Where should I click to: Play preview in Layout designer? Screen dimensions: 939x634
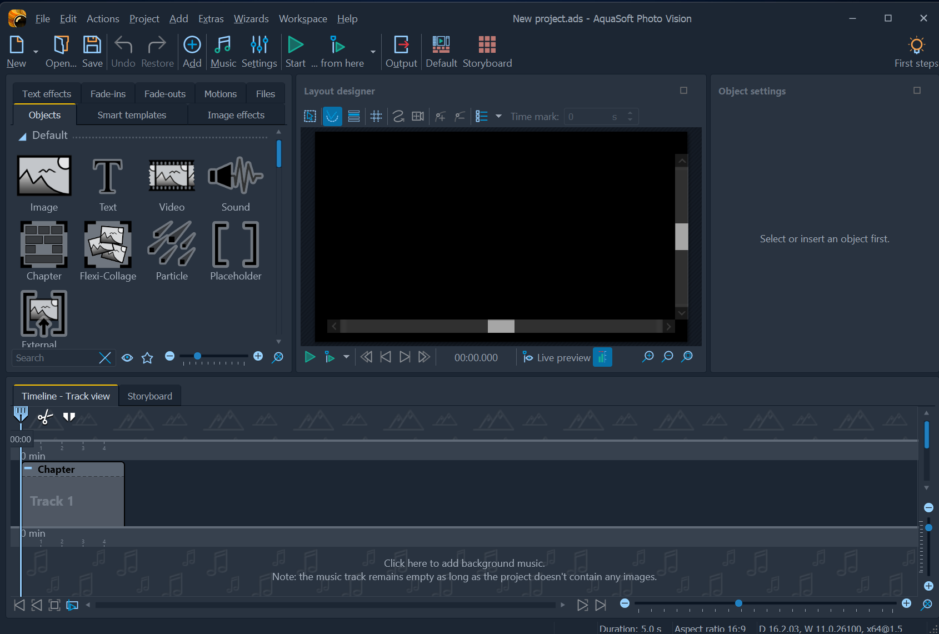[310, 357]
